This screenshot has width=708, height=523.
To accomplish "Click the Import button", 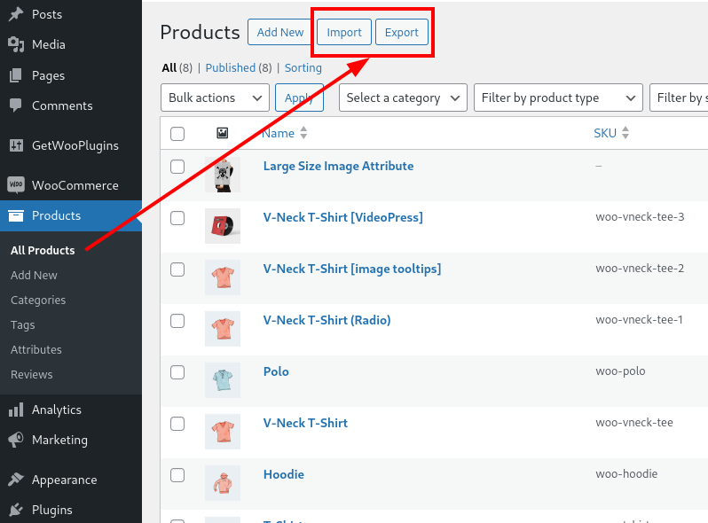I will point(344,32).
